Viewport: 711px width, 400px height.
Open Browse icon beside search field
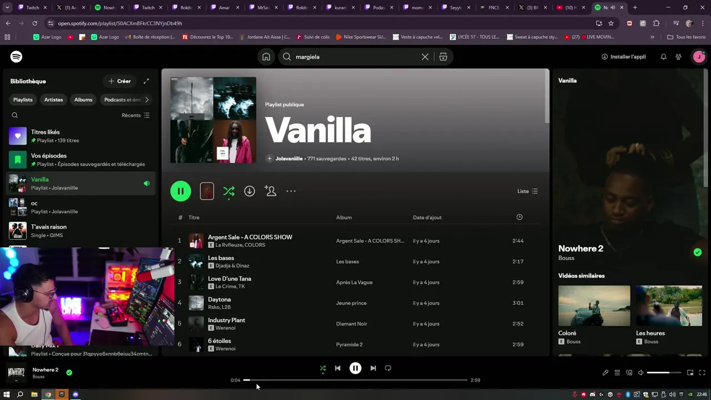(443, 57)
